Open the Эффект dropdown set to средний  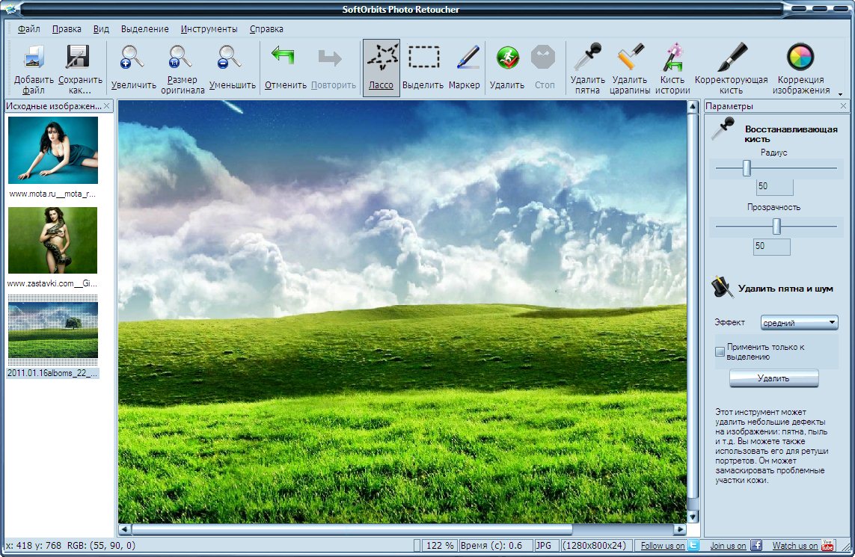point(799,323)
